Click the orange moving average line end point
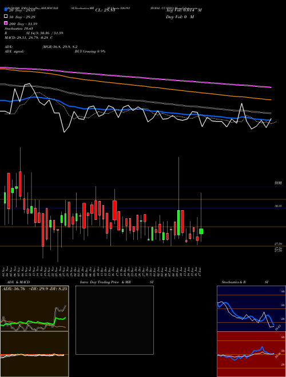The image size is (286, 377). tap(271, 99)
